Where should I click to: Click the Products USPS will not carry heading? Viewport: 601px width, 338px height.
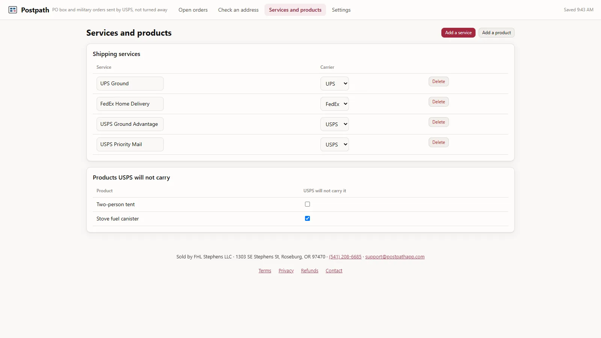point(131,178)
